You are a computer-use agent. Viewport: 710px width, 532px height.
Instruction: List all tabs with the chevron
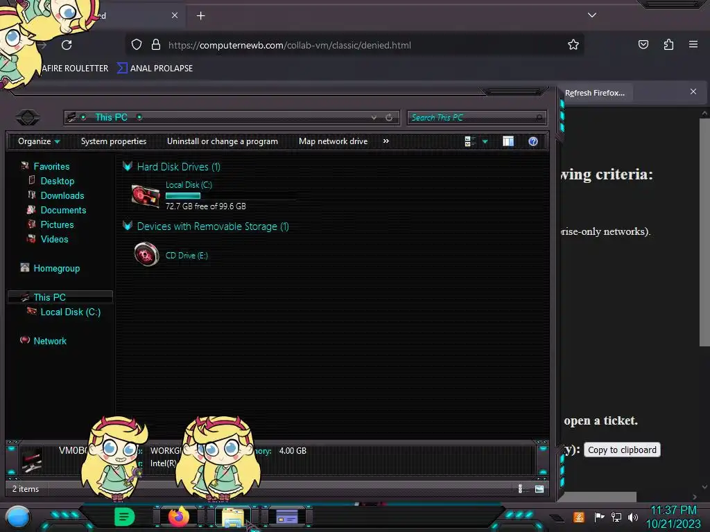[592, 15]
